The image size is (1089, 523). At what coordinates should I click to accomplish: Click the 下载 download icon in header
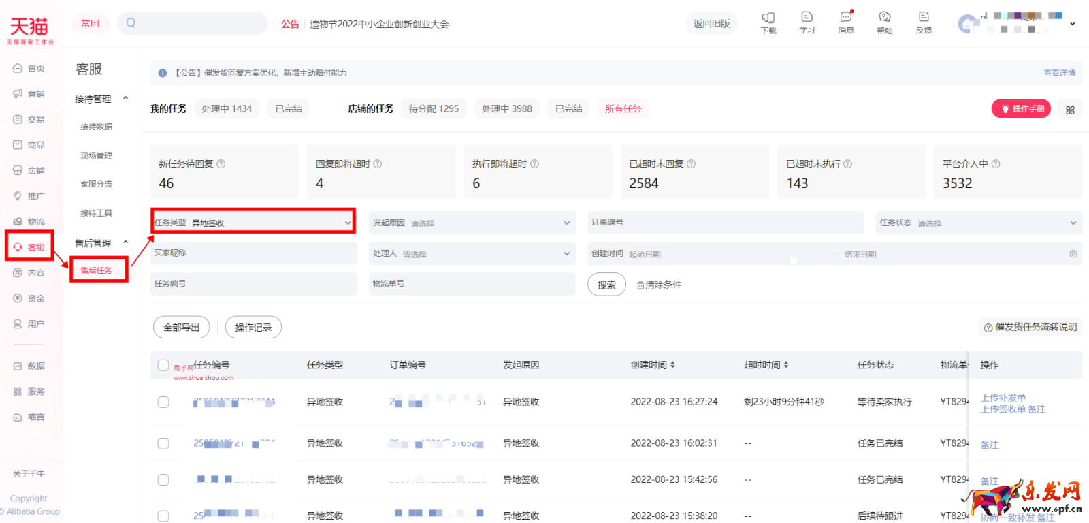[768, 22]
